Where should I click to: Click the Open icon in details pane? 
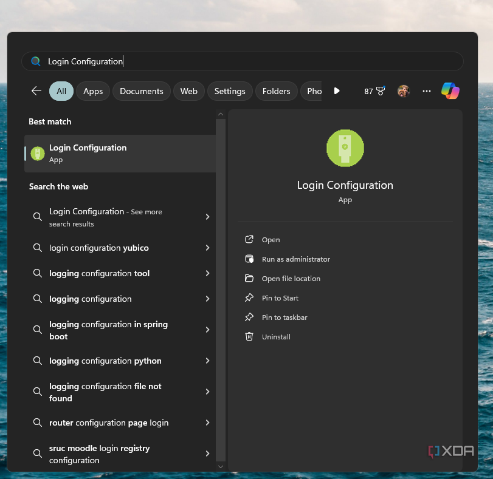coord(249,240)
